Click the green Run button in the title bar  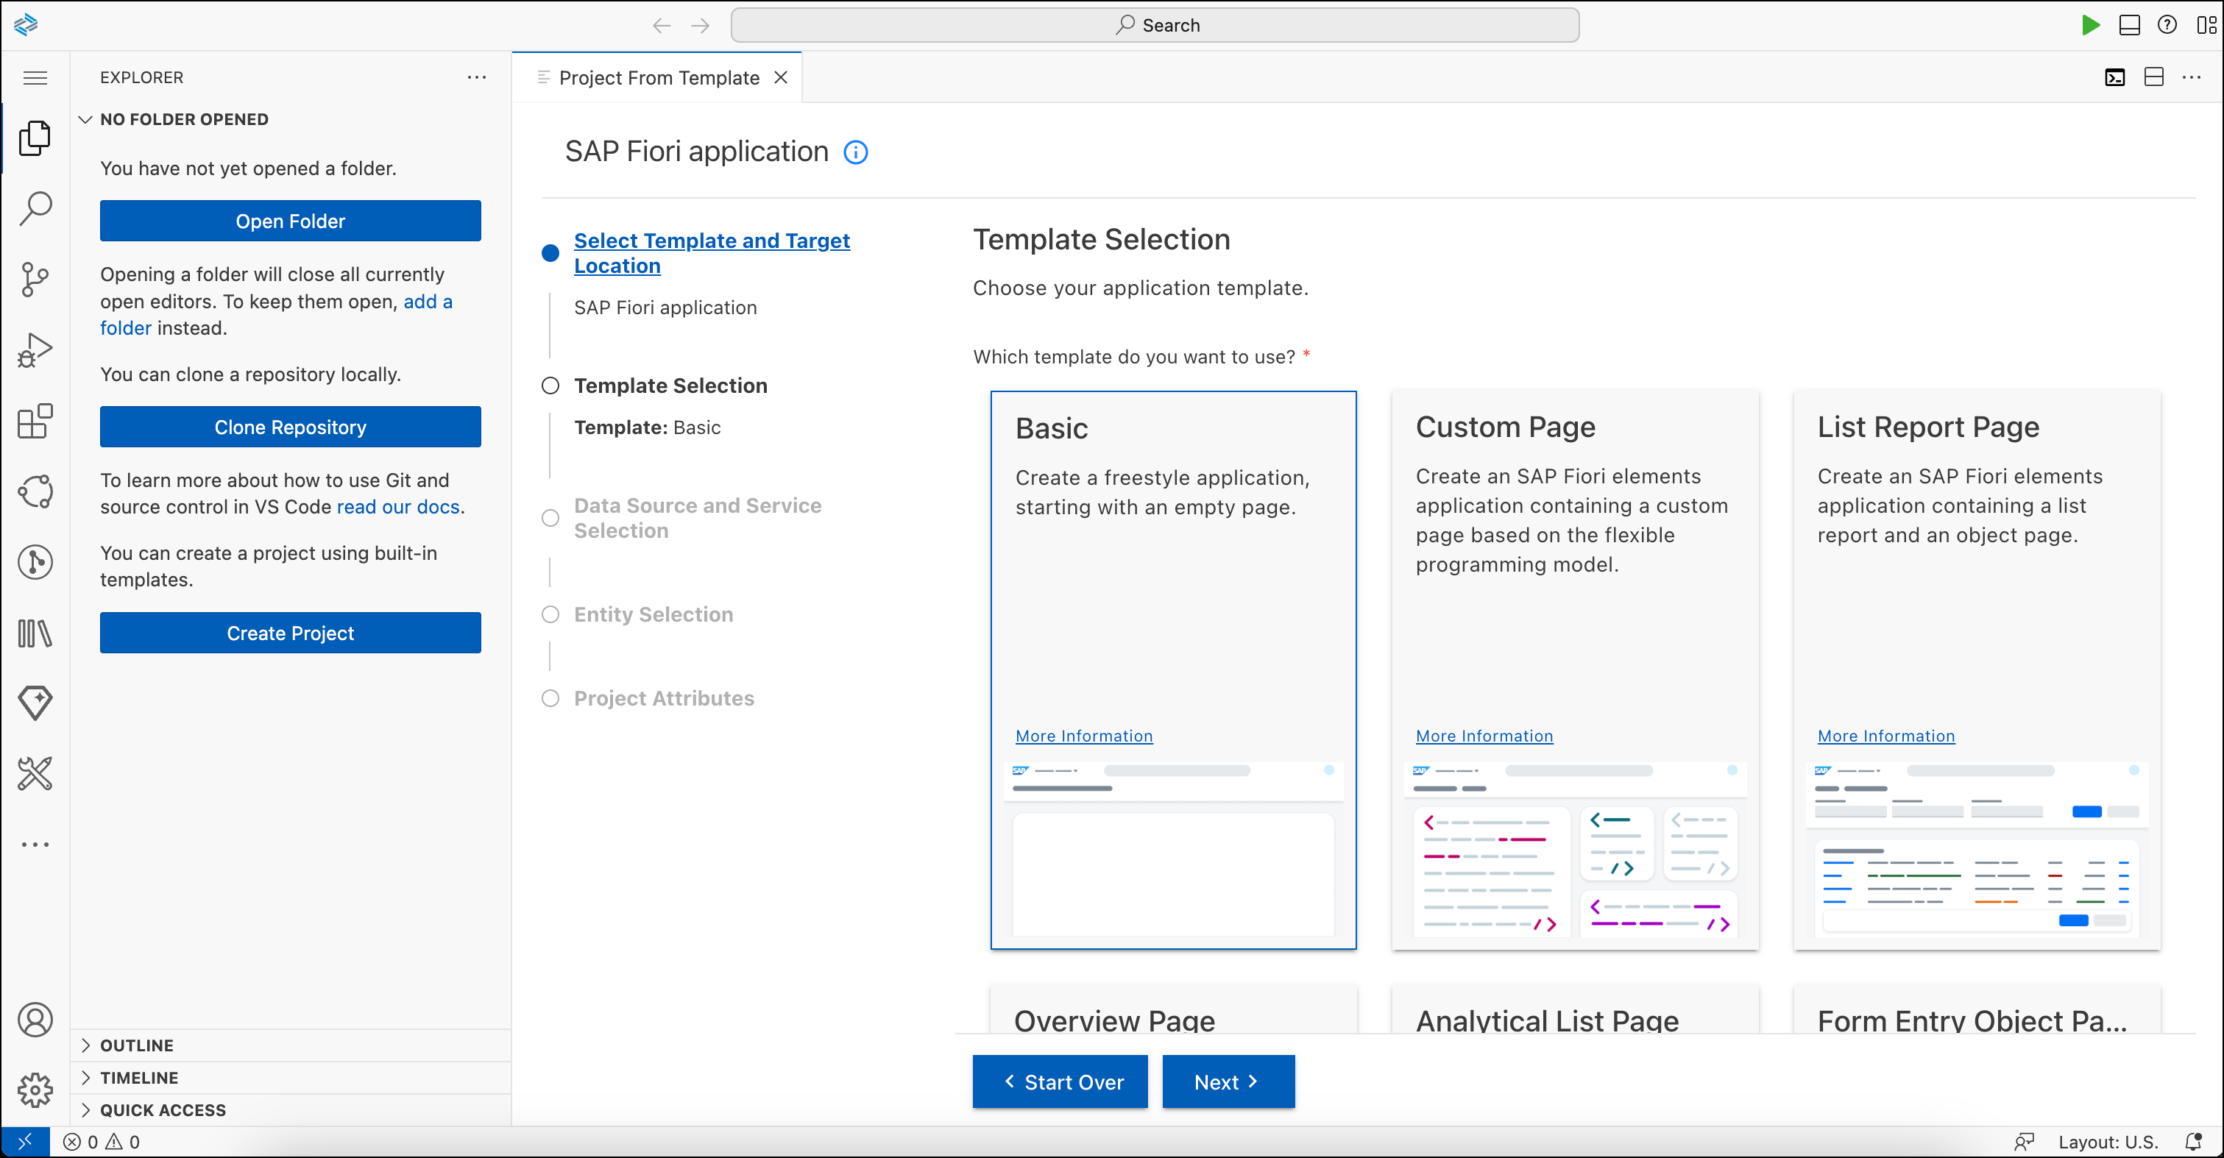pyautogui.click(x=2090, y=25)
